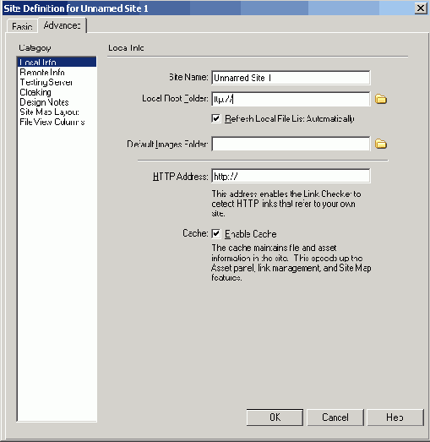Click the HTTP Address input field
The width and height of the screenshot is (430, 442).
[x=291, y=176]
